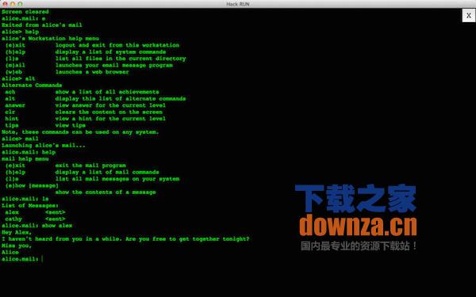This screenshot has width=476, height=297.
Task: Click the "Exited from alice's mail" line
Action: [42, 25]
